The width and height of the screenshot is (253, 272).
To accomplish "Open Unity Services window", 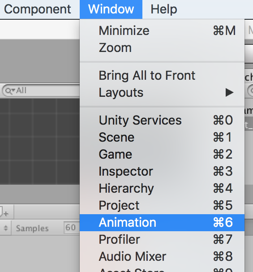I will (162, 120).
